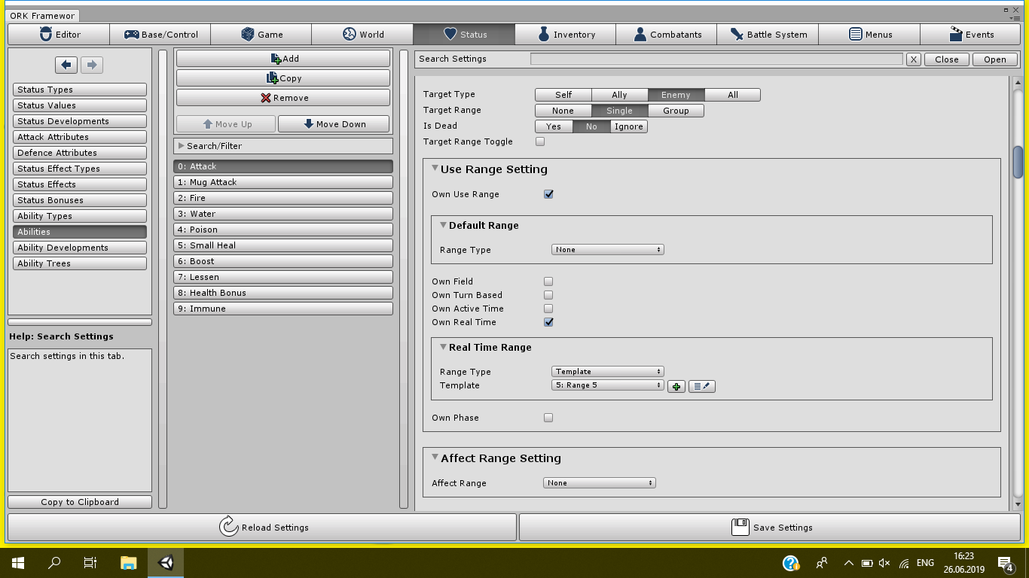This screenshot has height=578, width=1029.
Task: Click Copy ability button
Action: pos(283,78)
